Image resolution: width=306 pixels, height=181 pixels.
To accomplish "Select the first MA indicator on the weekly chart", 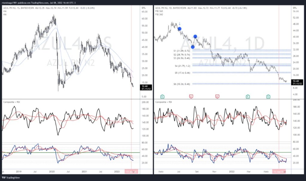I will pos(5,11).
